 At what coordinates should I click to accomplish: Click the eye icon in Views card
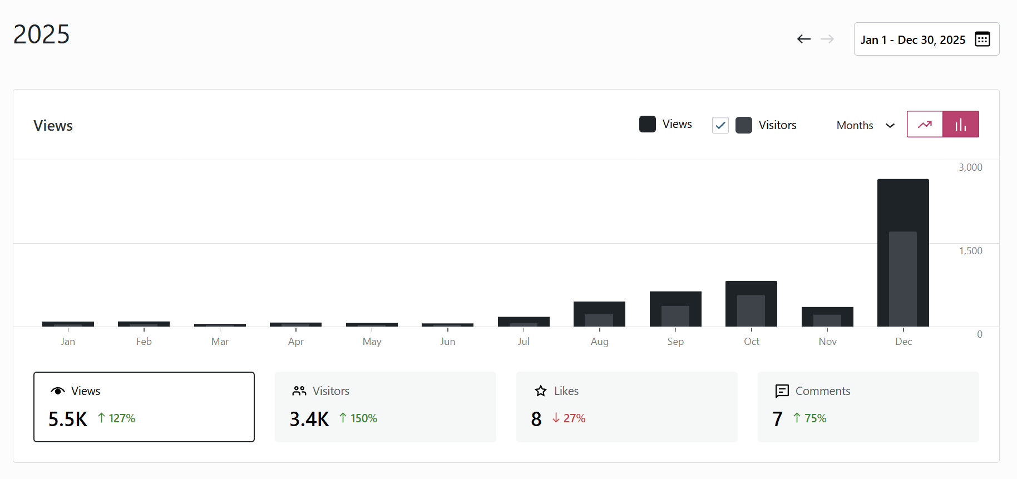click(x=58, y=391)
